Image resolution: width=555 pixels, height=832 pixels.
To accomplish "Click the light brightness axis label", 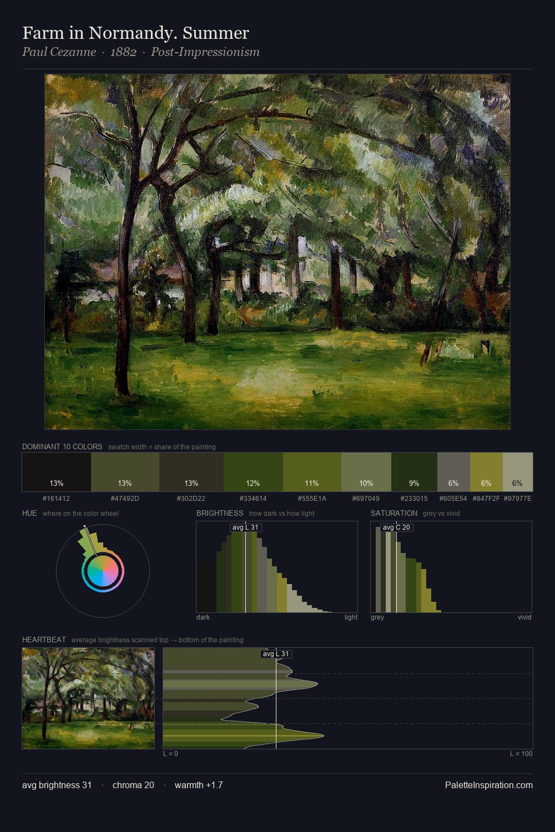I will (351, 617).
